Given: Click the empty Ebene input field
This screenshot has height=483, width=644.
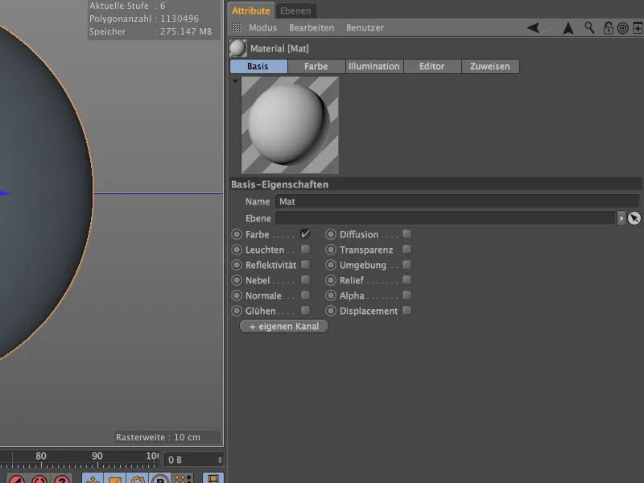Looking at the screenshot, I should point(446,218).
